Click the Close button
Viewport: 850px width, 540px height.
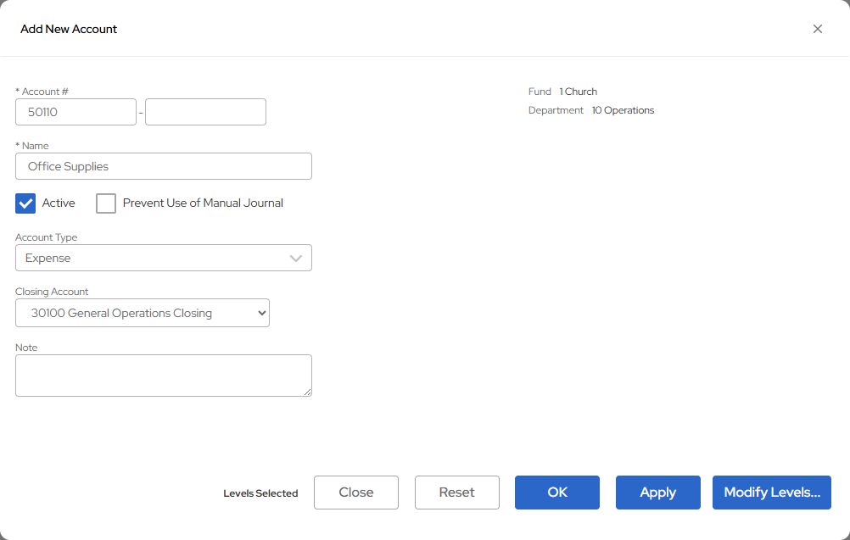pyautogui.click(x=355, y=492)
